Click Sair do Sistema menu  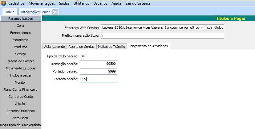click(x=138, y=3)
